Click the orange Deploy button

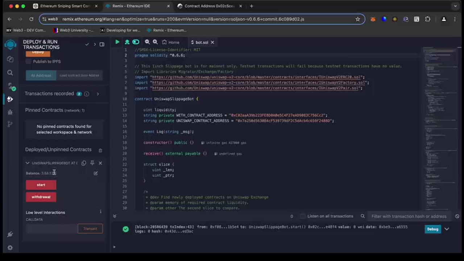[38, 53]
